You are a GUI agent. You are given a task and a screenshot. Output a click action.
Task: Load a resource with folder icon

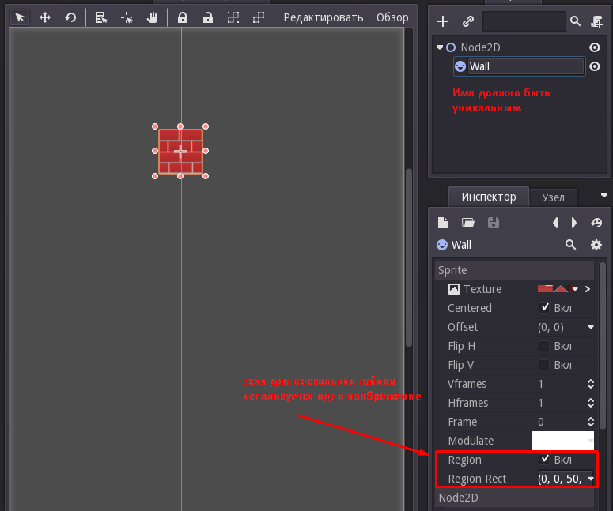(468, 223)
